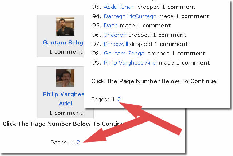Open Darragh McCurragh's profile link

[x=130, y=16]
